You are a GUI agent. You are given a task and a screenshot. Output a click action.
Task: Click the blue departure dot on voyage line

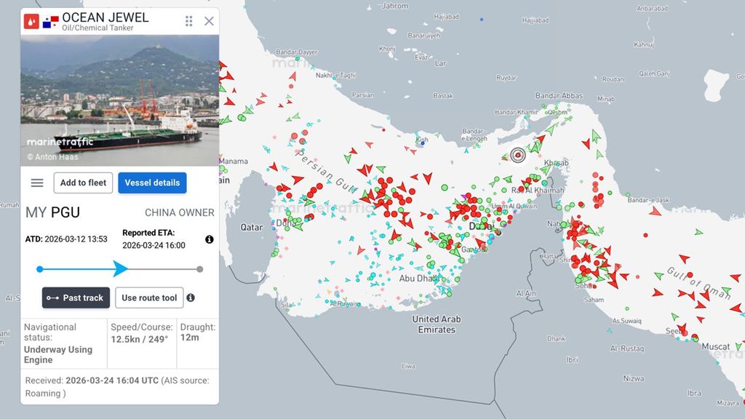click(x=40, y=269)
